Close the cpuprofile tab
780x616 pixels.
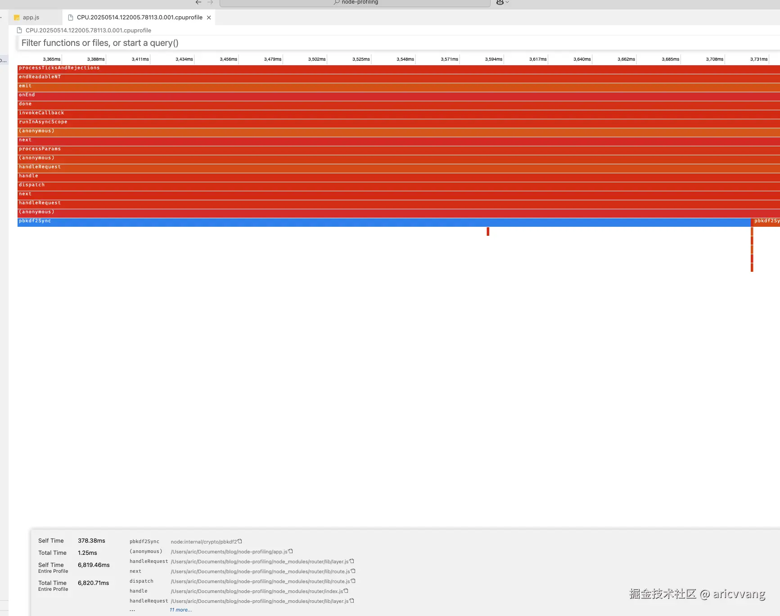(209, 17)
